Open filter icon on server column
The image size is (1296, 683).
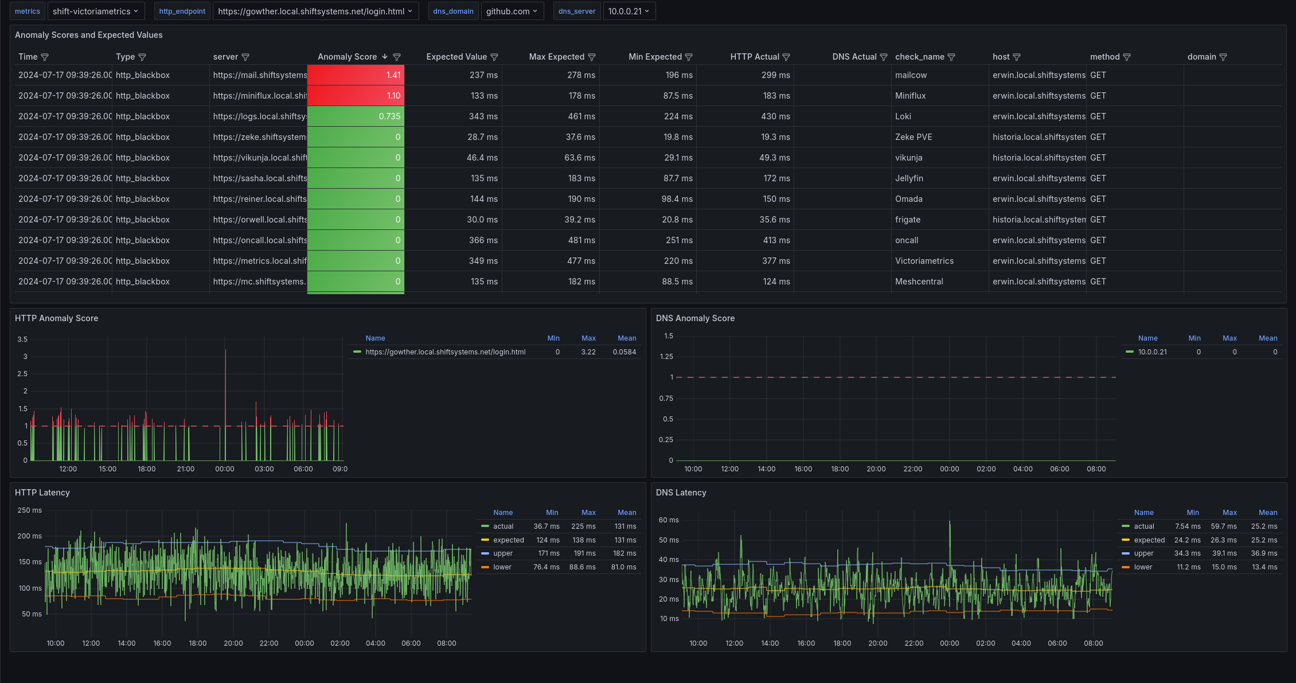click(245, 57)
